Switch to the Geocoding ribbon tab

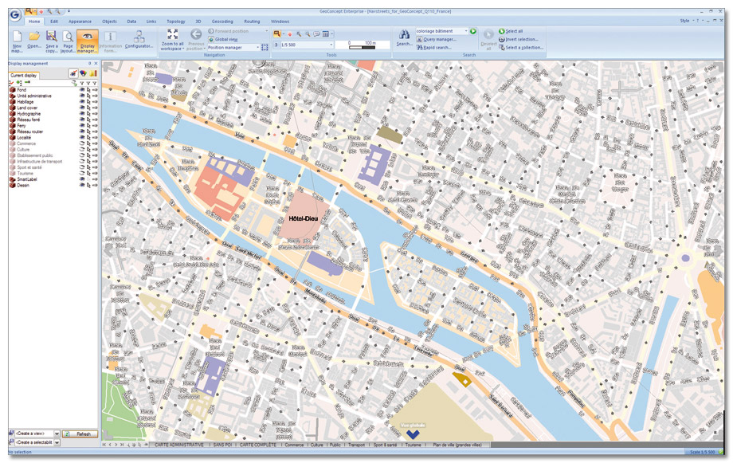(222, 21)
